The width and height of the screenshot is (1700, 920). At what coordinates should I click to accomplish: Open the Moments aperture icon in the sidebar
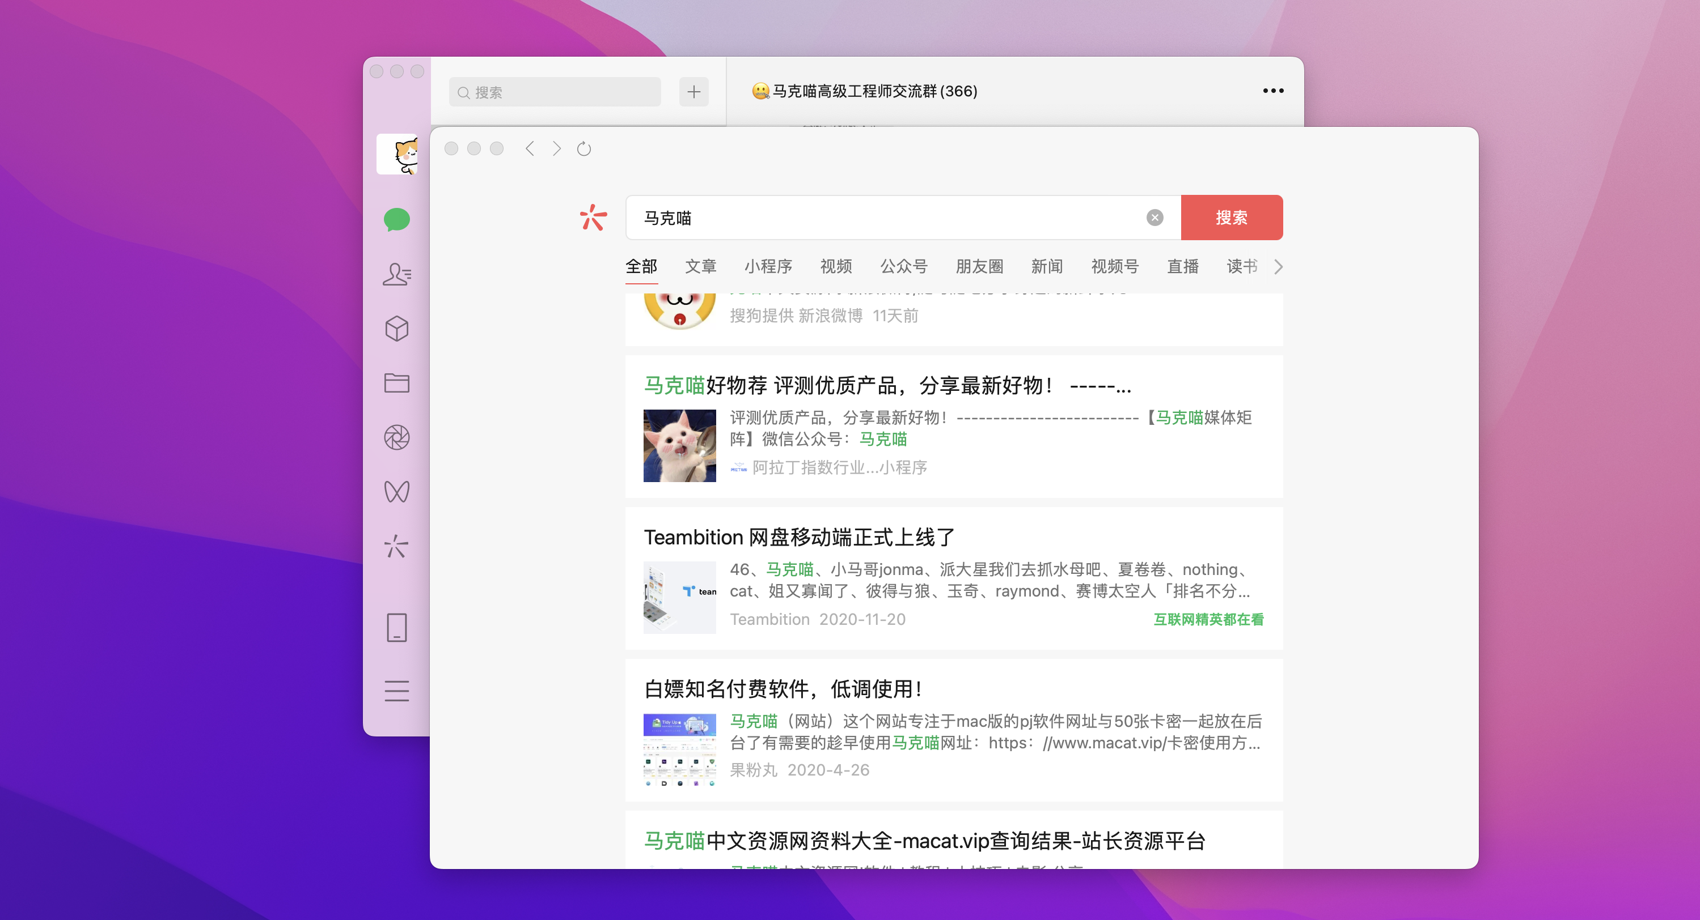point(396,437)
